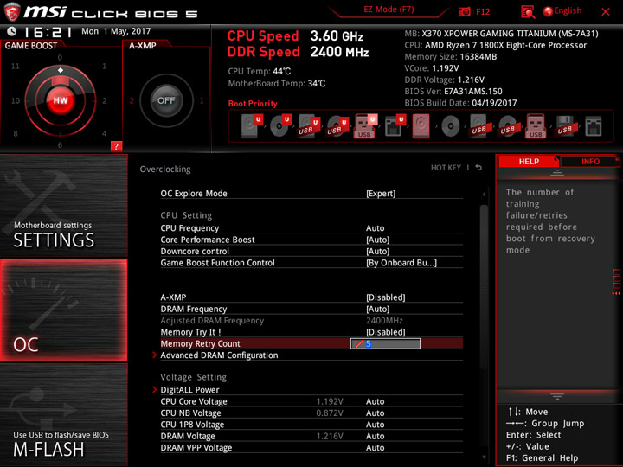Viewport: 623px width, 467px height.
Task: Click the DRAM VPP Voltage Auto value
Action: (x=375, y=447)
